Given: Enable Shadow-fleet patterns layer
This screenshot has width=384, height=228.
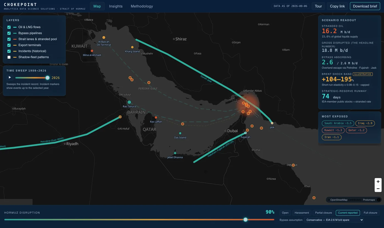Looking at the screenshot, I should (9, 57).
